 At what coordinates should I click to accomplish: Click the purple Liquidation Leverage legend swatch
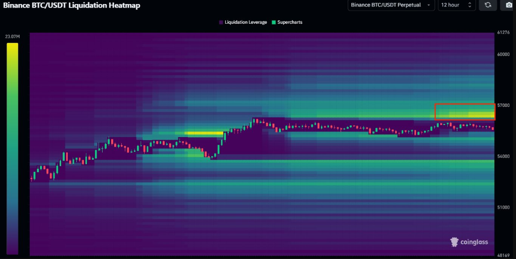coord(221,22)
